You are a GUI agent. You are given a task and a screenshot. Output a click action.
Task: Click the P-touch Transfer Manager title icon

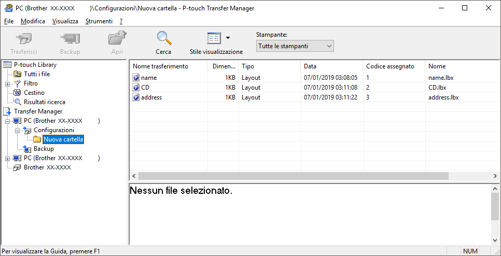(x=9, y=8)
